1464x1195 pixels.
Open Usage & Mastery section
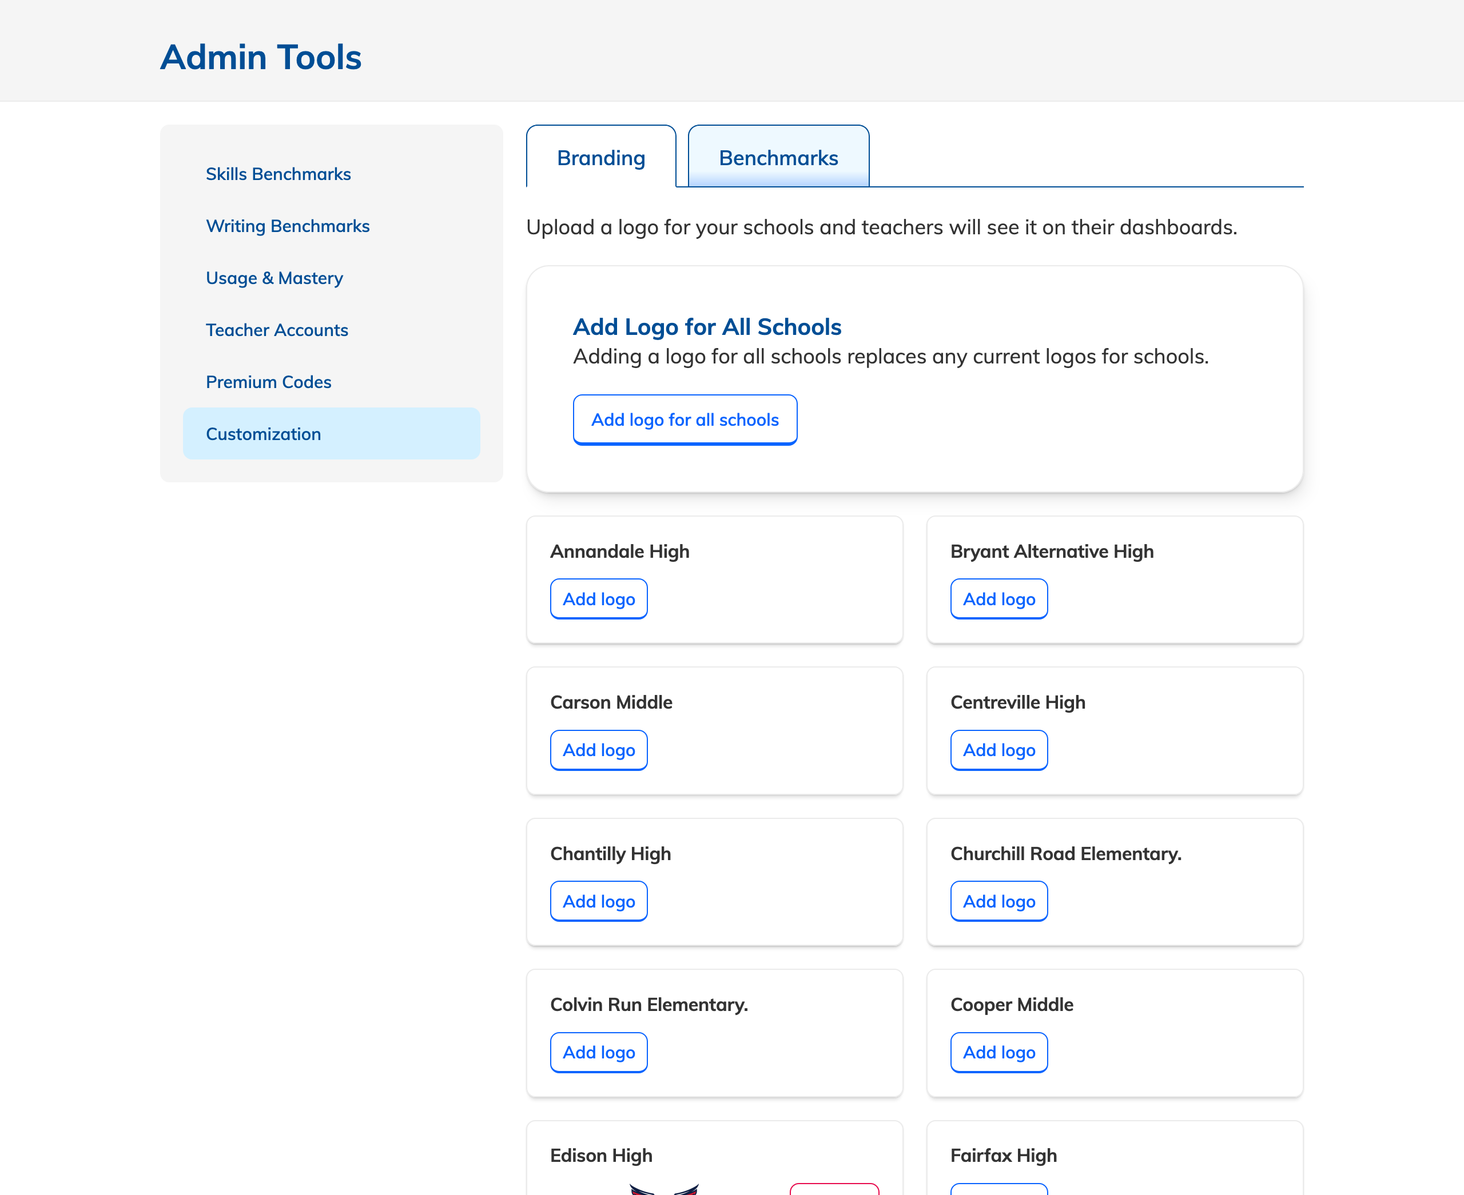click(x=274, y=278)
